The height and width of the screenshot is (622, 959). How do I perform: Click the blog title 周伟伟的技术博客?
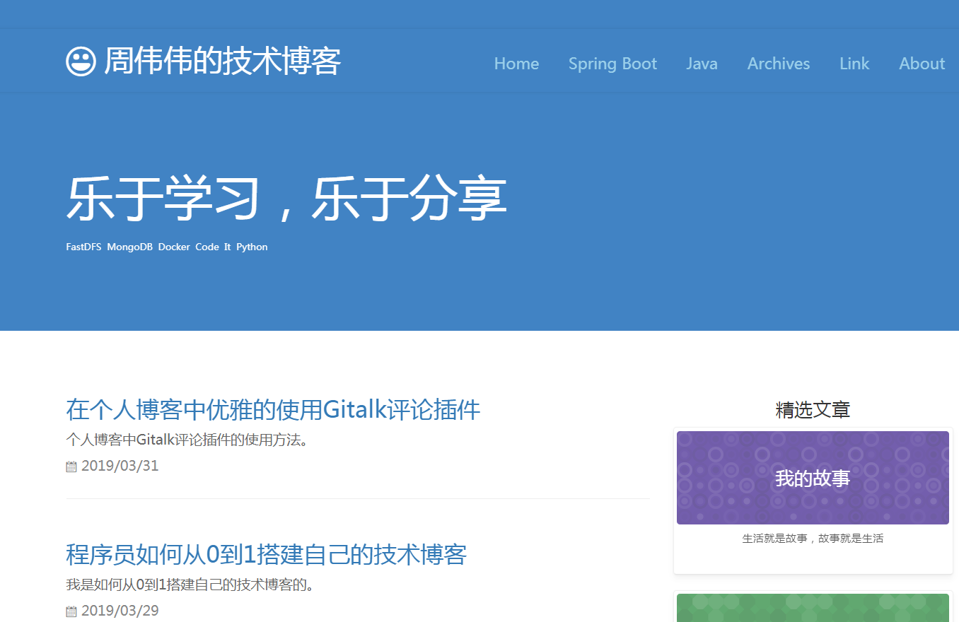click(x=223, y=61)
